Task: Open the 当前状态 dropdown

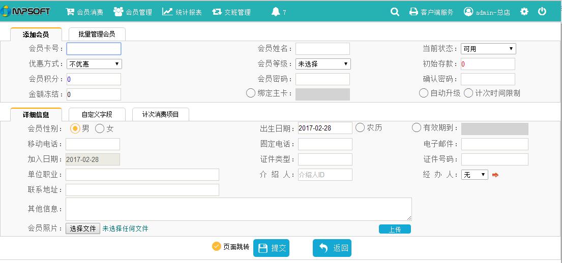Action: pos(488,49)
